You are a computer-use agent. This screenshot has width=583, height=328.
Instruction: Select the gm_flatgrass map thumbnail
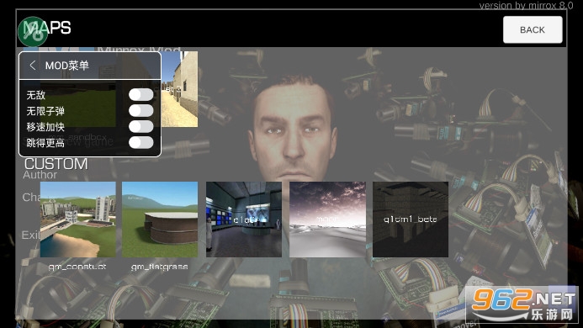coord(160,220)
